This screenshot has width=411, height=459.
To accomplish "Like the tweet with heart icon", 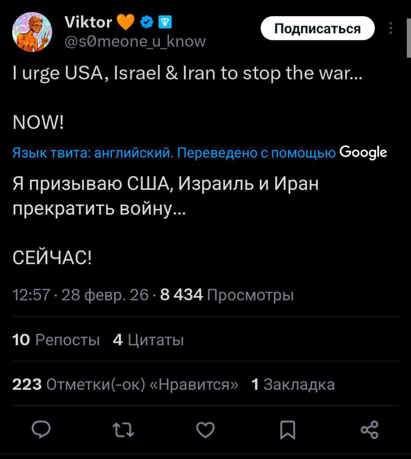I will 206,430.
